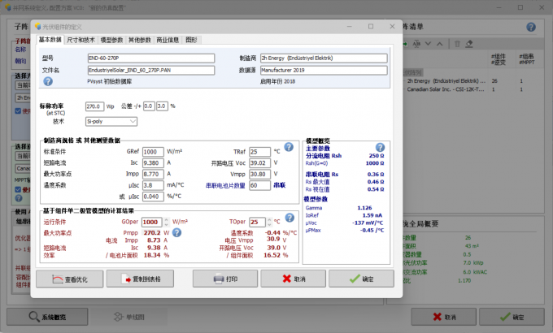Click rename (AB) icon in array list toolbar
Image resolution: width=553 pixels, height=333 pixels.
(x=416, y=44)
